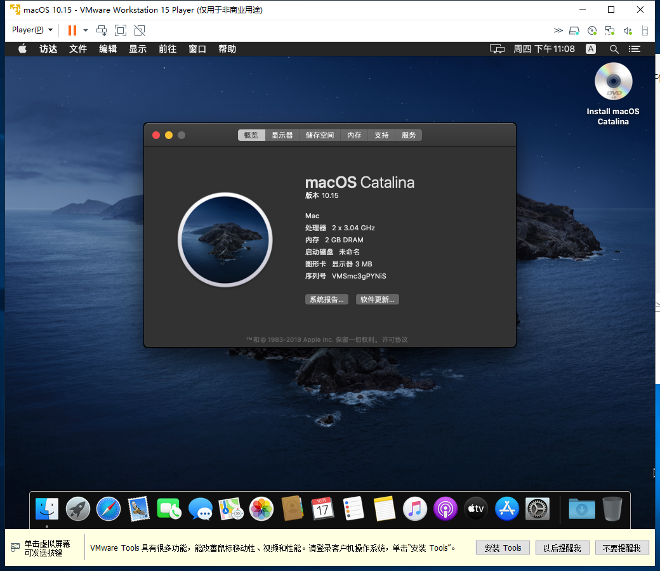Expand power options arrow beside pause
660x571 pixels.
[86, 30]
